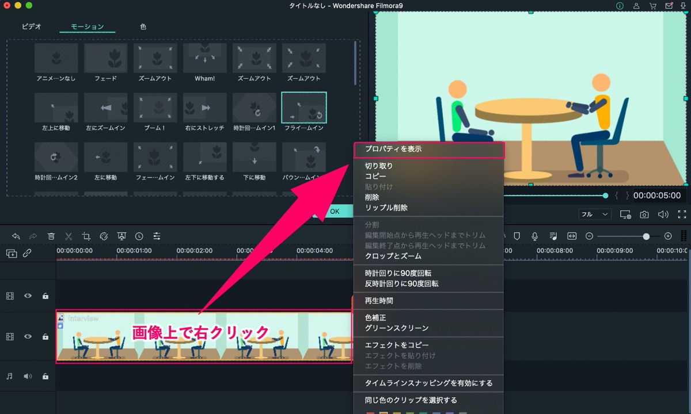
Task: Open preview display settings monitor icon
Action: tap(625, 214)
